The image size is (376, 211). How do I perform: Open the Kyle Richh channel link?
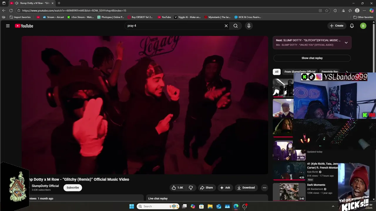pos(313,172)
